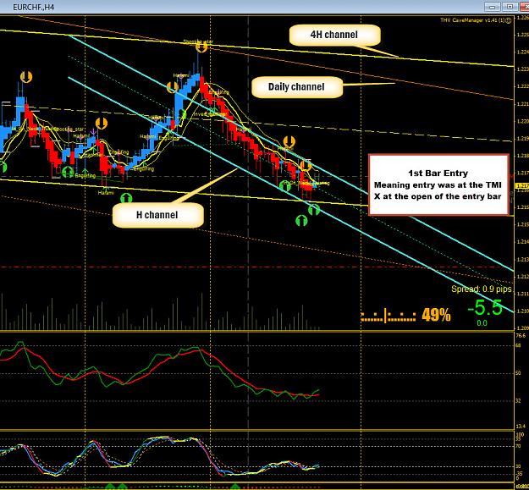This screenshot has width=529, height=490.
Task: Click the smiley icon beside THV CaveManager label
Action: coord(509,20)
